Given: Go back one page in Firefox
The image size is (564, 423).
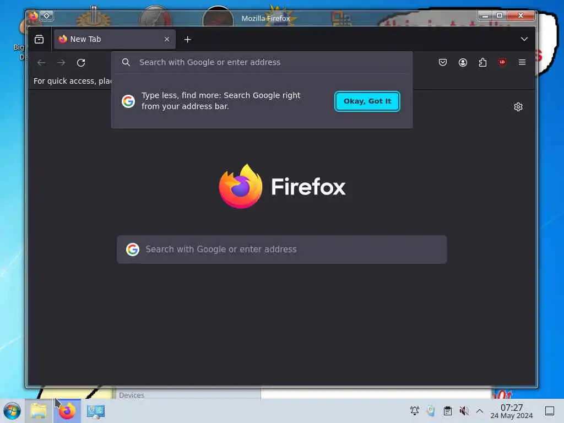Looking at the screenshot, I should tap(41, 63).
